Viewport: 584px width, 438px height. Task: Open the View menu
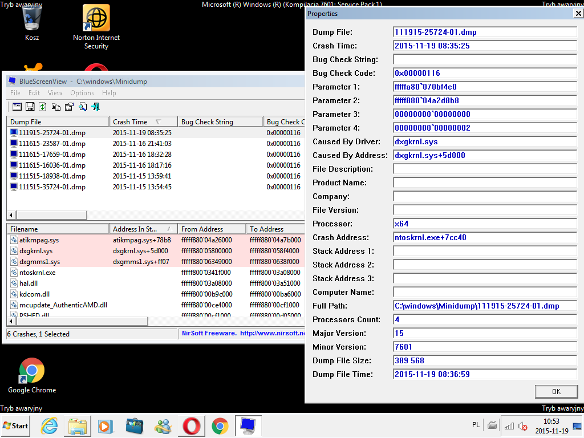[x=55, y=93]
